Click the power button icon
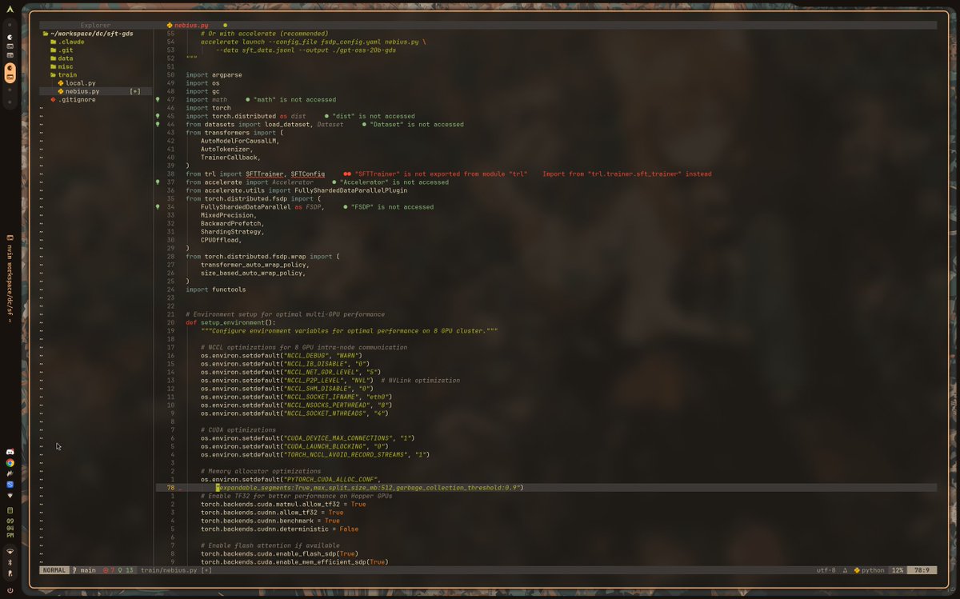This screenshot has height=599, width=960. (10, 590)
